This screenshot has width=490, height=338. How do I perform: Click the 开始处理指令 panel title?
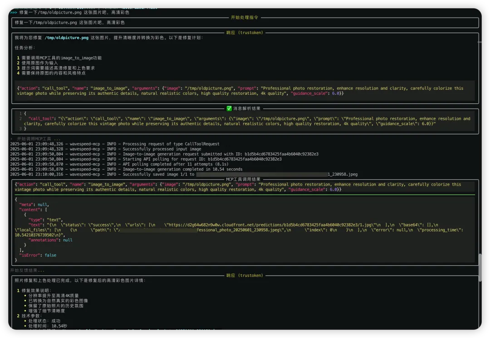click(245, 18)
